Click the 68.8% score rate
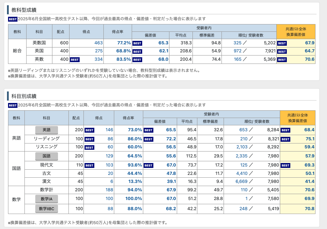This screenshot has height=229, width=327. (123, 51)
